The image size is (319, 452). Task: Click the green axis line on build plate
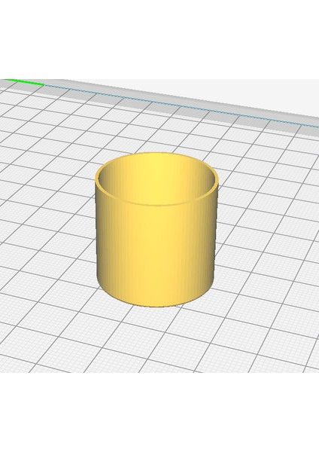[23, 82]
